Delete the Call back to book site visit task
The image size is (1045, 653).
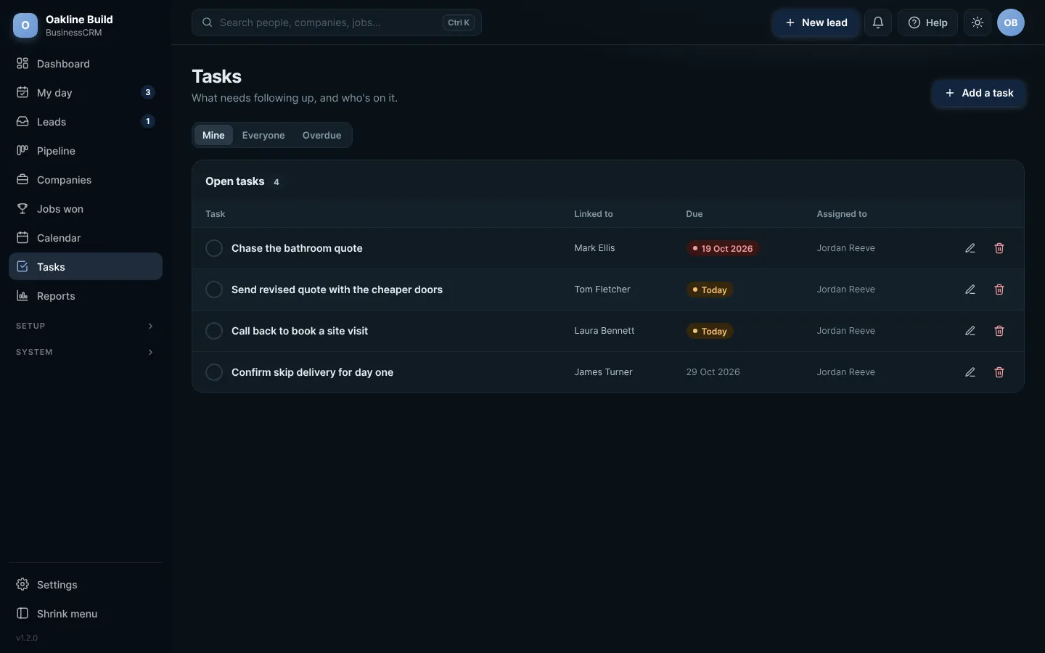[999, 331]
